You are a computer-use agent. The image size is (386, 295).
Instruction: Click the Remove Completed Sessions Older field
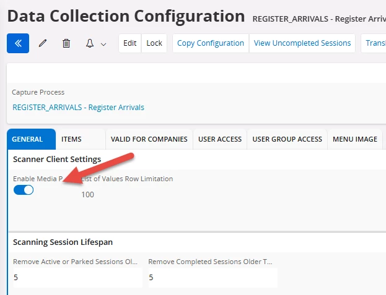[x=212, y=278]
